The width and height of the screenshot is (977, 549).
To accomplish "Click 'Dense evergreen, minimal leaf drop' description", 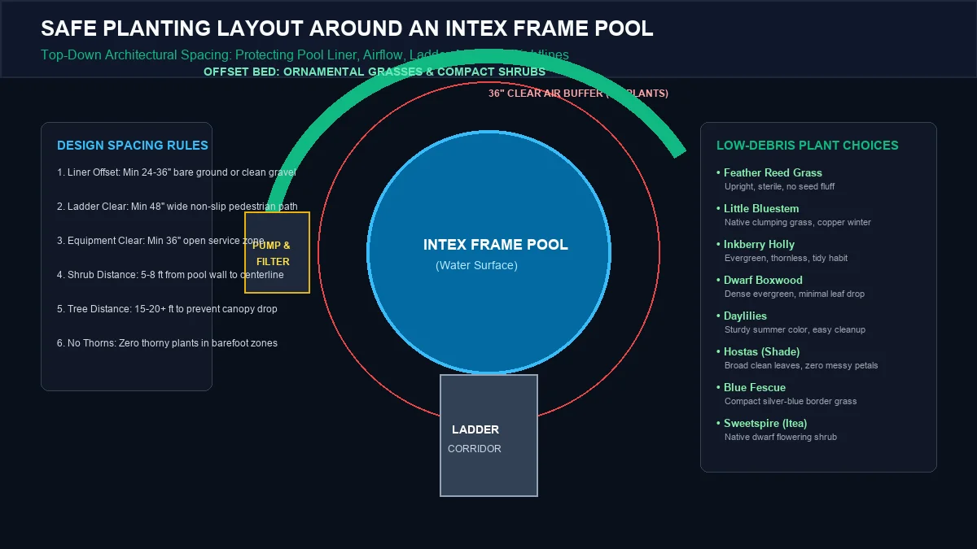I will [x=794, y=294].
